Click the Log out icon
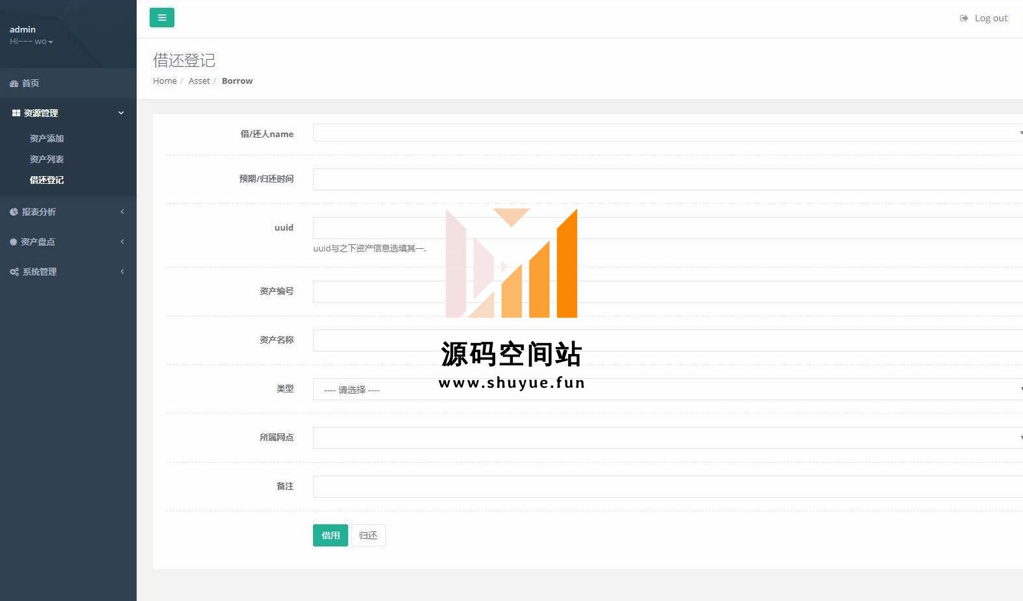Viewport: 1023px width, 601px height. point(964,18)
